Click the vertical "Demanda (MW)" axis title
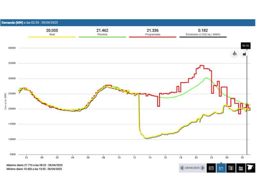This screenshot has height=192, width=256. tap(5, 101)
